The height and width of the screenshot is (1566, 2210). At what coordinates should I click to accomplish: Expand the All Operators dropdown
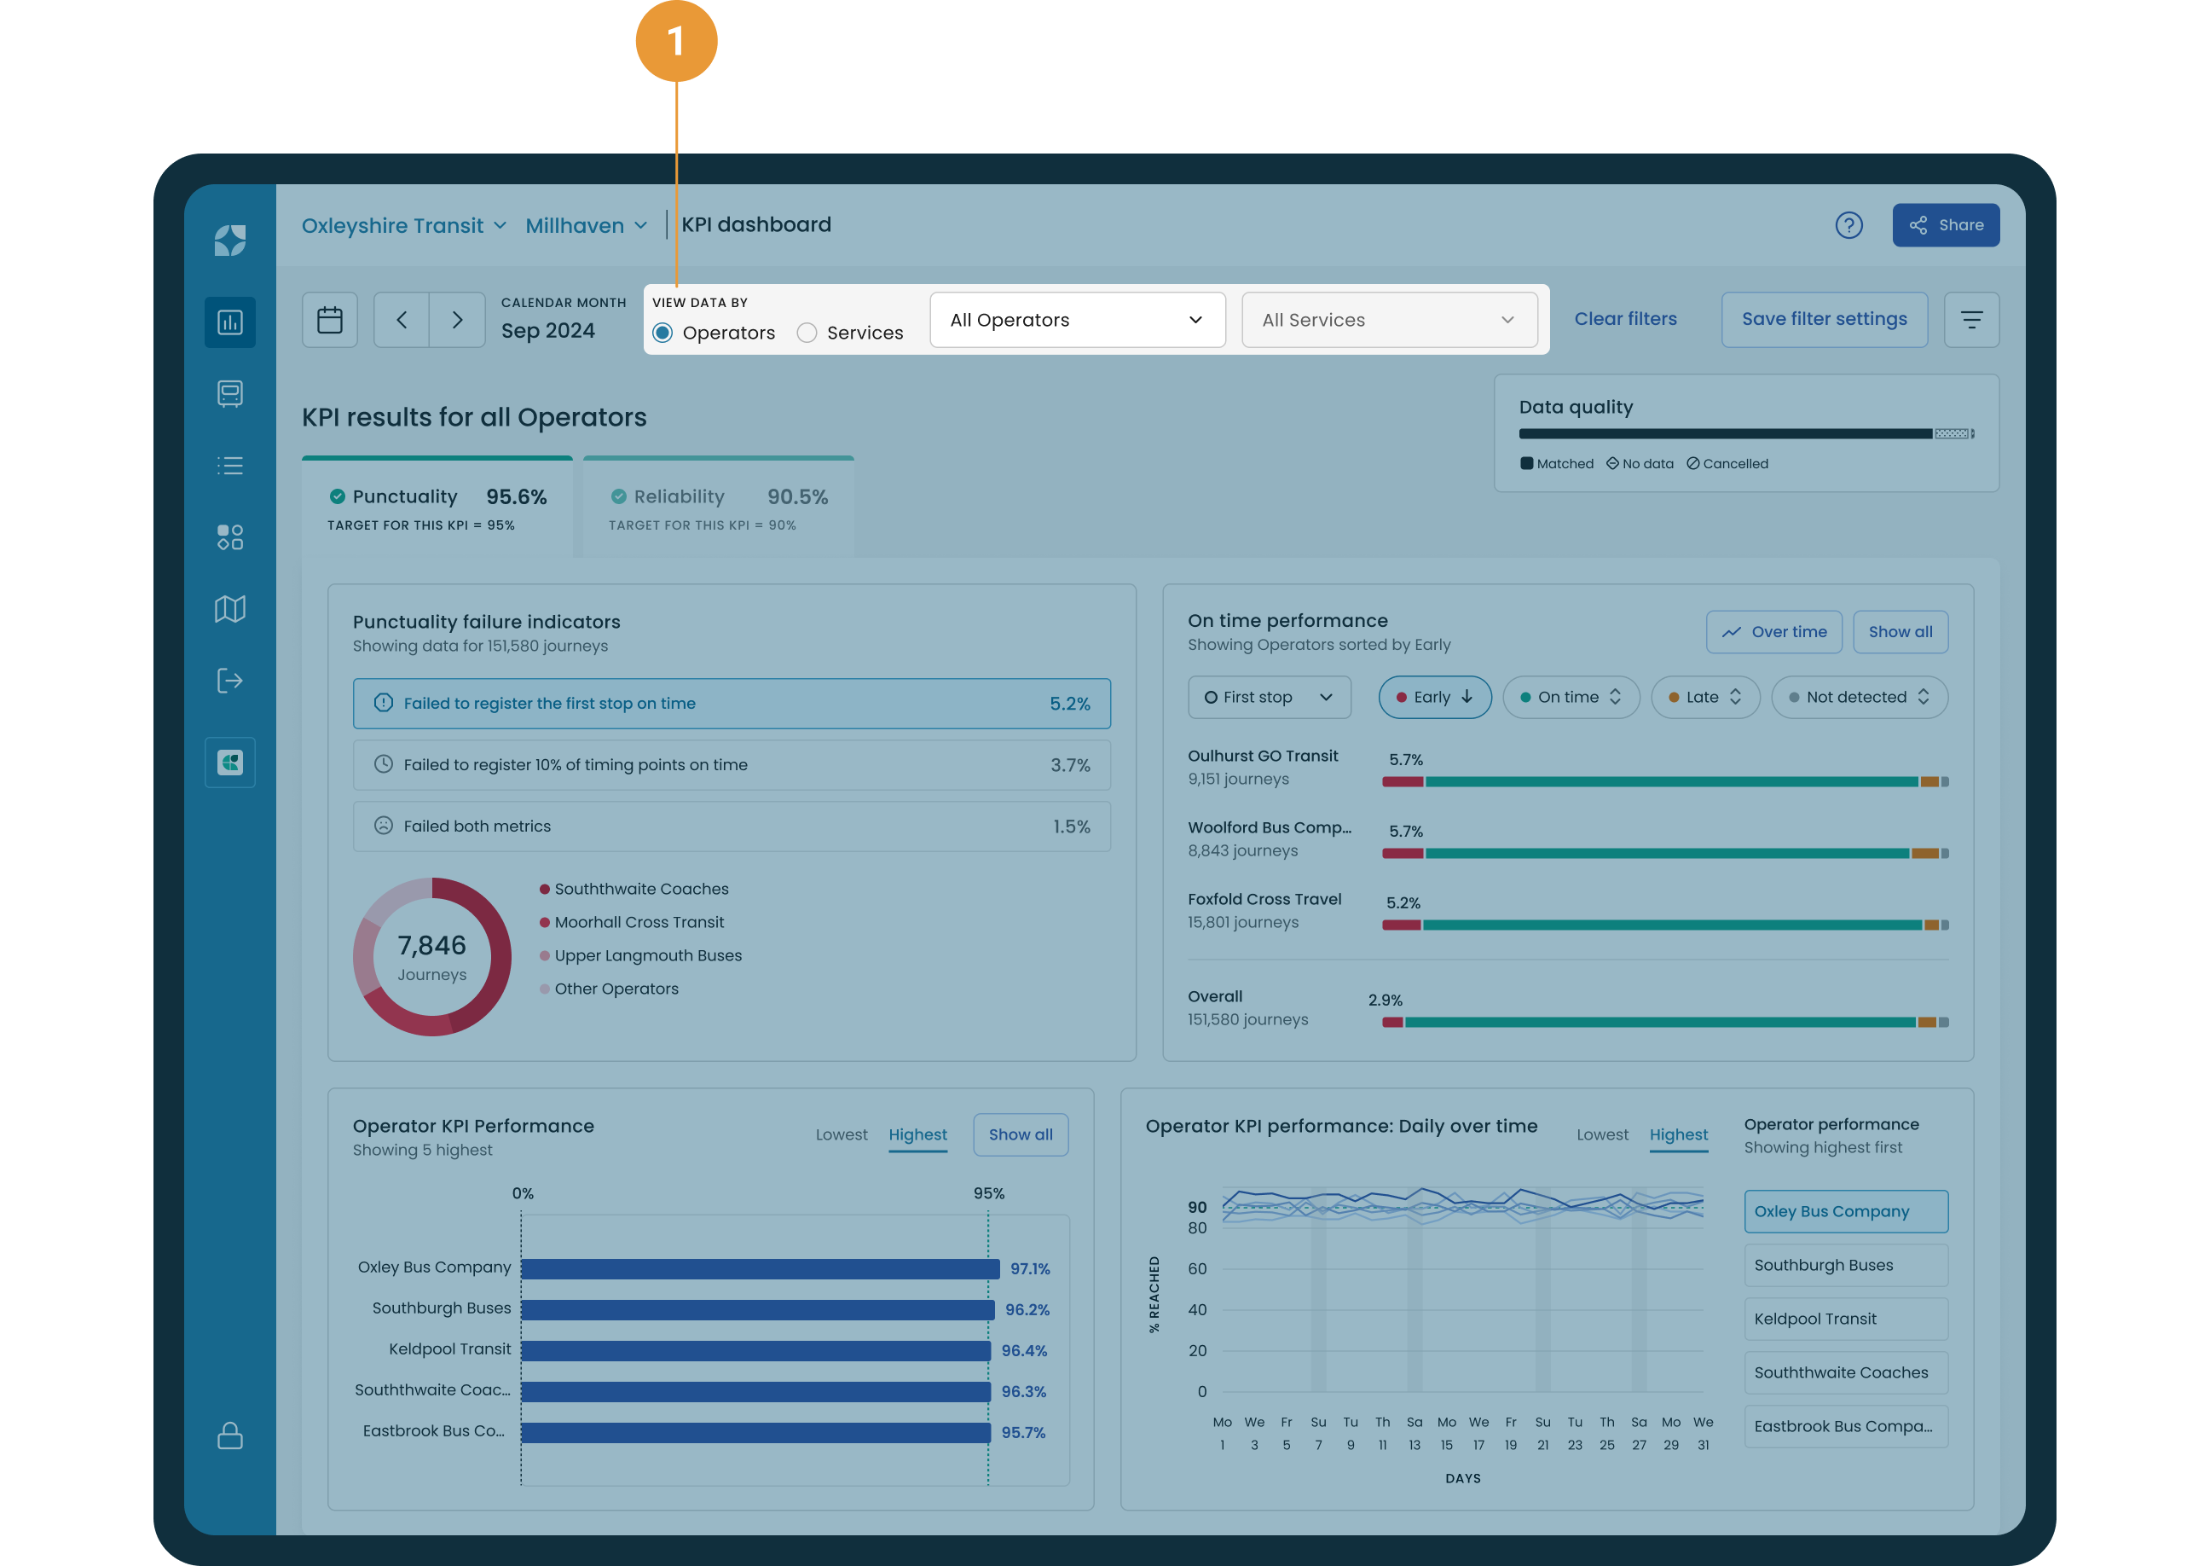click(1077, 320)
